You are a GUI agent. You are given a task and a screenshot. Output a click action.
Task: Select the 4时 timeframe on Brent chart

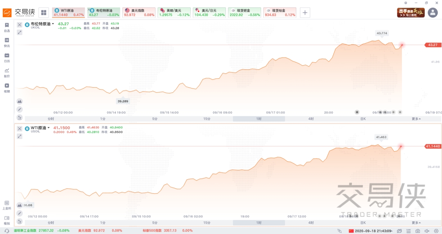[311, 119]
